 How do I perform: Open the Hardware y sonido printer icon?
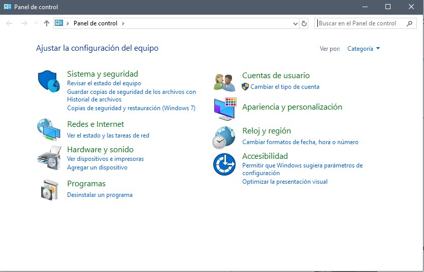(x=49, y=158)
